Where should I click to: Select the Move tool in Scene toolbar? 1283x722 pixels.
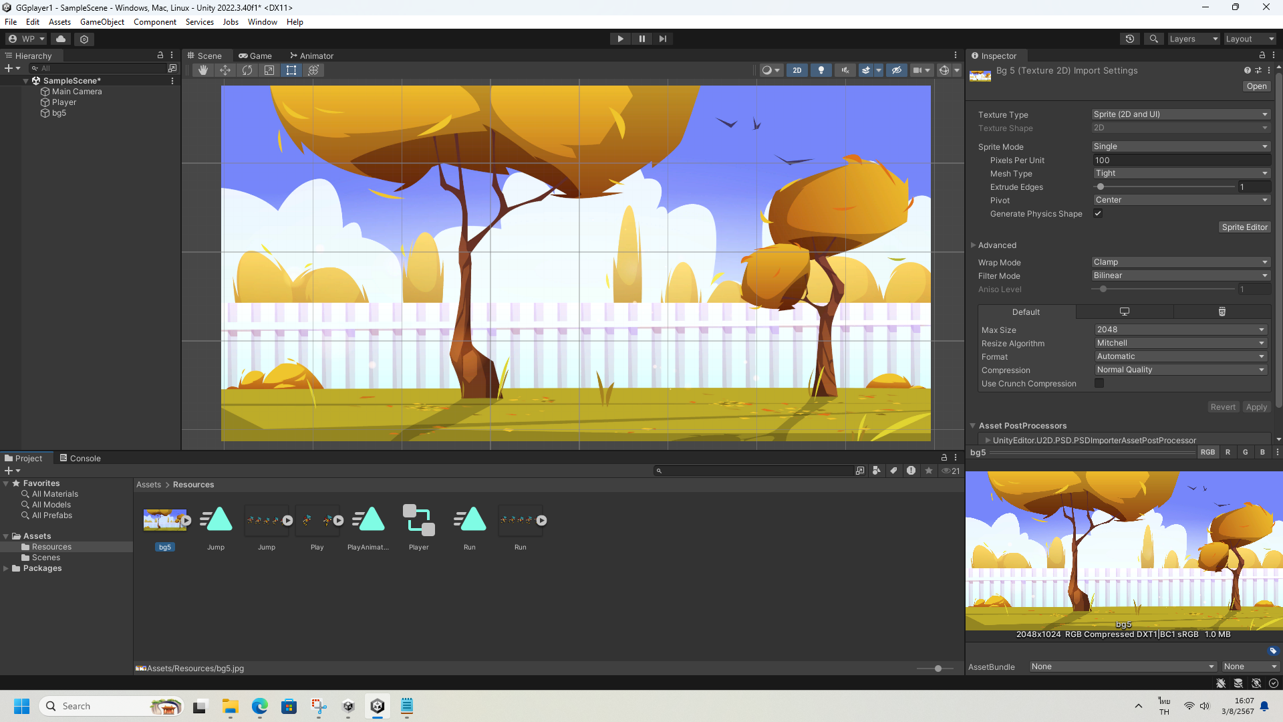225,70
